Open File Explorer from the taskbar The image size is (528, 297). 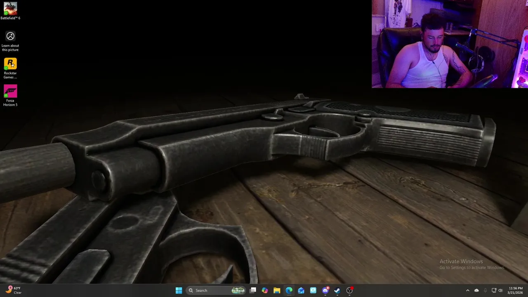coord(277,290)
